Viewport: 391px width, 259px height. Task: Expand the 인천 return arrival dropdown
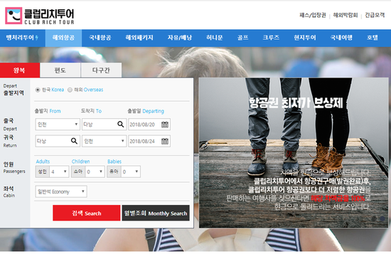pos(105,141)
